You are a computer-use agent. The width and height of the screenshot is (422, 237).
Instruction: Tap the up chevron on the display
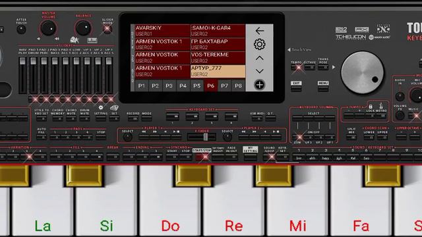[x=259, y=58]
